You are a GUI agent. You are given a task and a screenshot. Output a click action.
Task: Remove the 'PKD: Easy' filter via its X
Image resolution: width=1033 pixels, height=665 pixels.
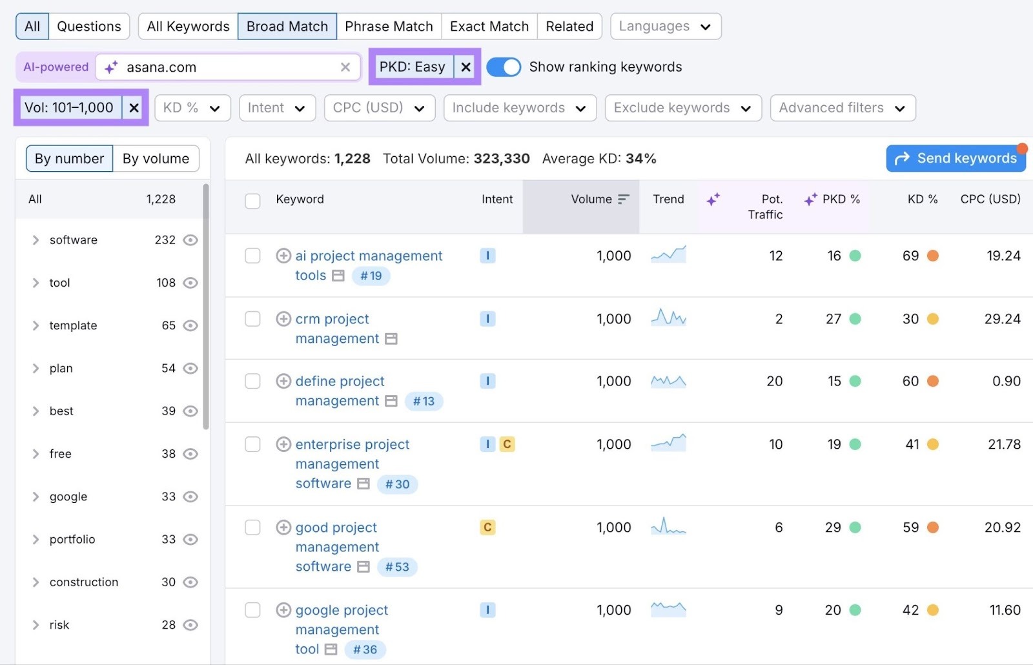pos(465,66)
